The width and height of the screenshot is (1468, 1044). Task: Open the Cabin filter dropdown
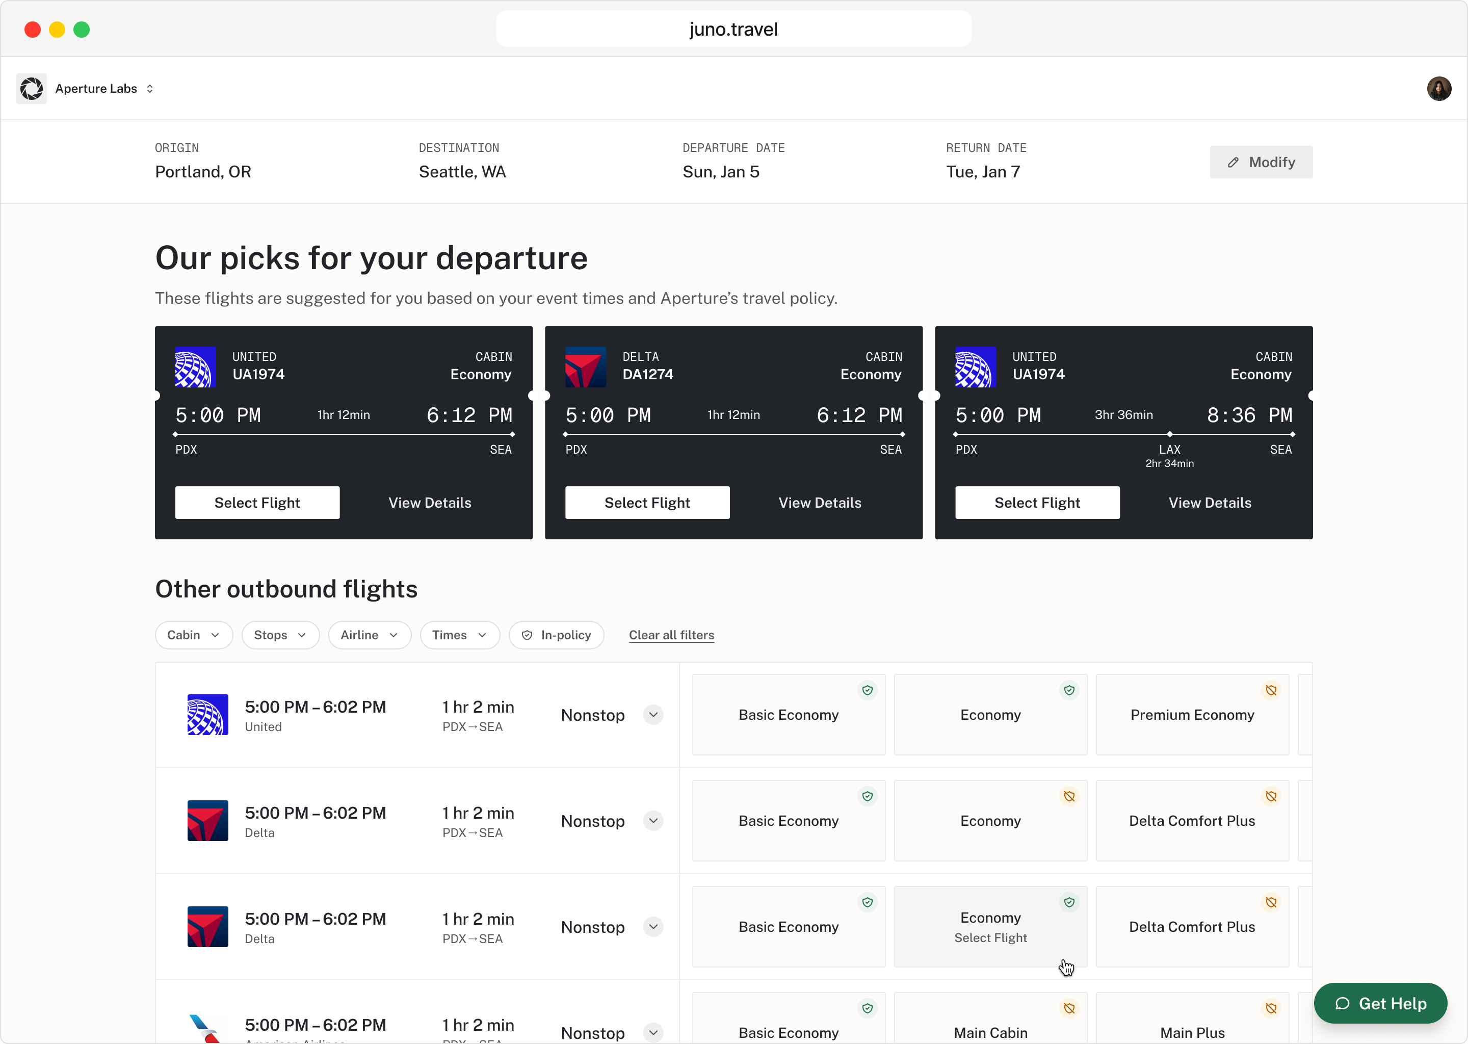pos(194,635)
